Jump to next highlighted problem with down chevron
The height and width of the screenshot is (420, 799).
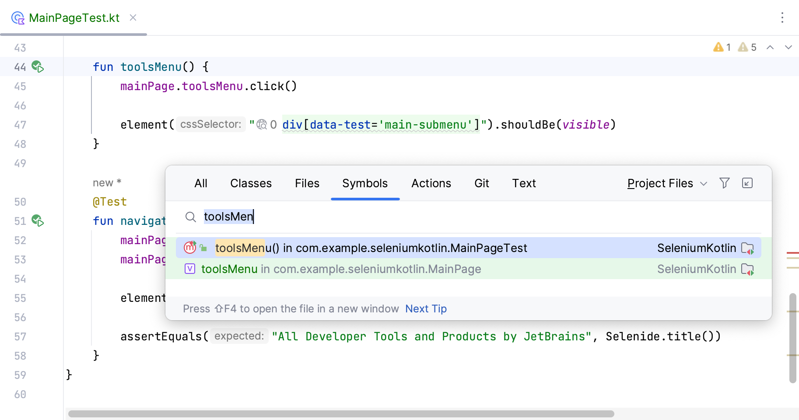[x=788, y=47]
